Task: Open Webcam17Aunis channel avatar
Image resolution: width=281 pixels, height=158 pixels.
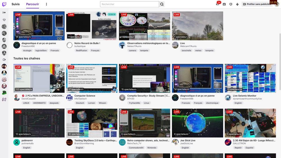Action: (175, 45)
